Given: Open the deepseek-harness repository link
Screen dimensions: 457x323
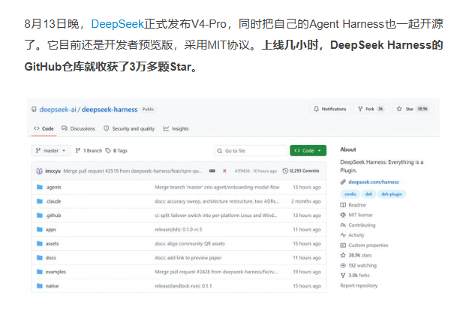Looking at the screenshot, I should [x=110, y=110].
